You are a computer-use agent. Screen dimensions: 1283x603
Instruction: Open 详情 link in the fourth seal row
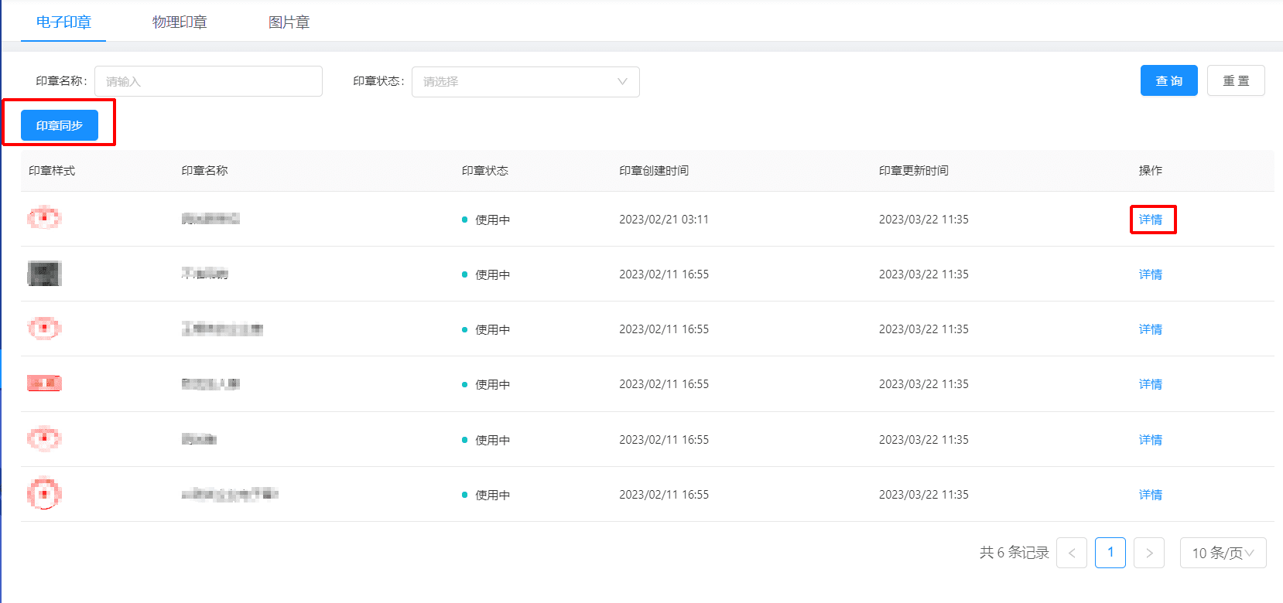click(1151, 384)
